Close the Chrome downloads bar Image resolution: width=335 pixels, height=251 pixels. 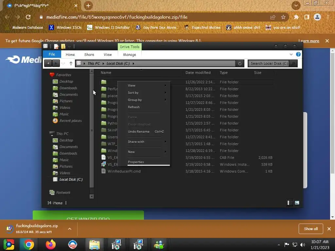click(329, 229)
